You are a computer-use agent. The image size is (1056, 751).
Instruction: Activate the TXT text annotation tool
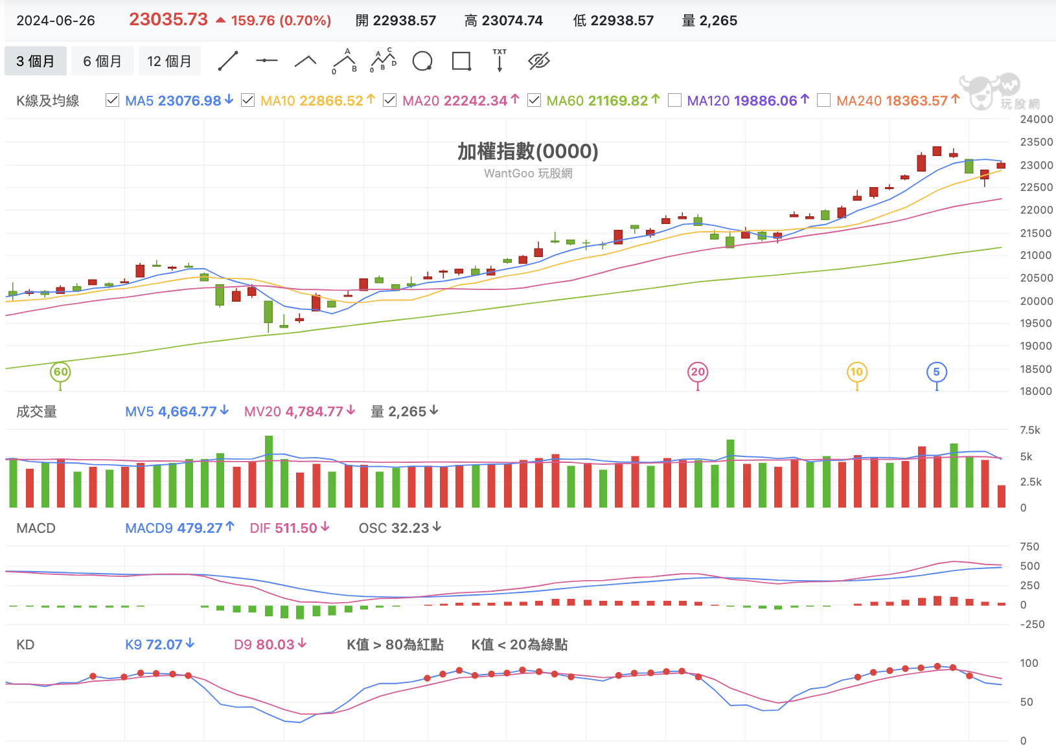click(499, 60)
